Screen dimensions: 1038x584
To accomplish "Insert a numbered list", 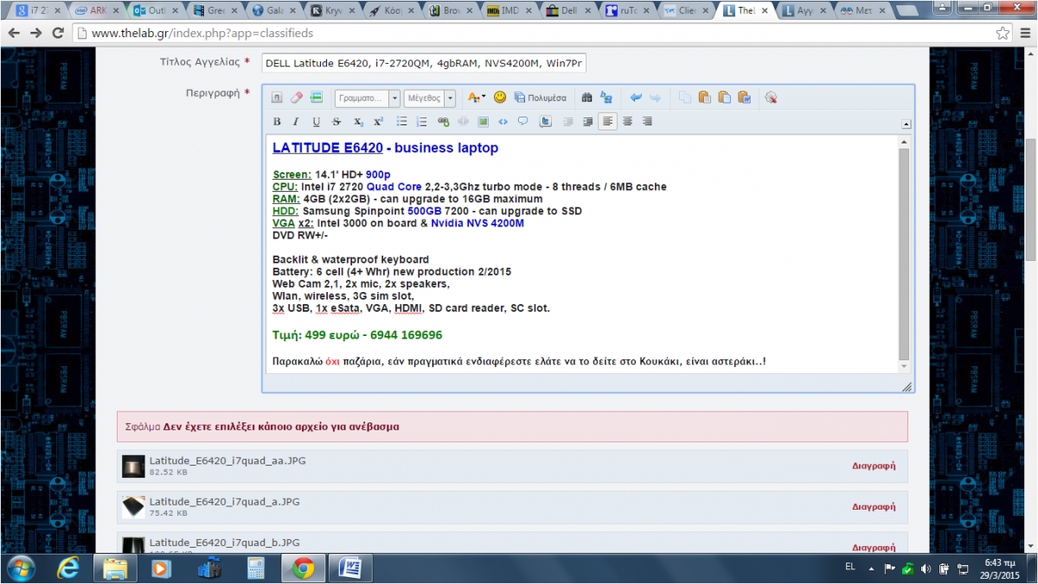I will tap(422, 122).
